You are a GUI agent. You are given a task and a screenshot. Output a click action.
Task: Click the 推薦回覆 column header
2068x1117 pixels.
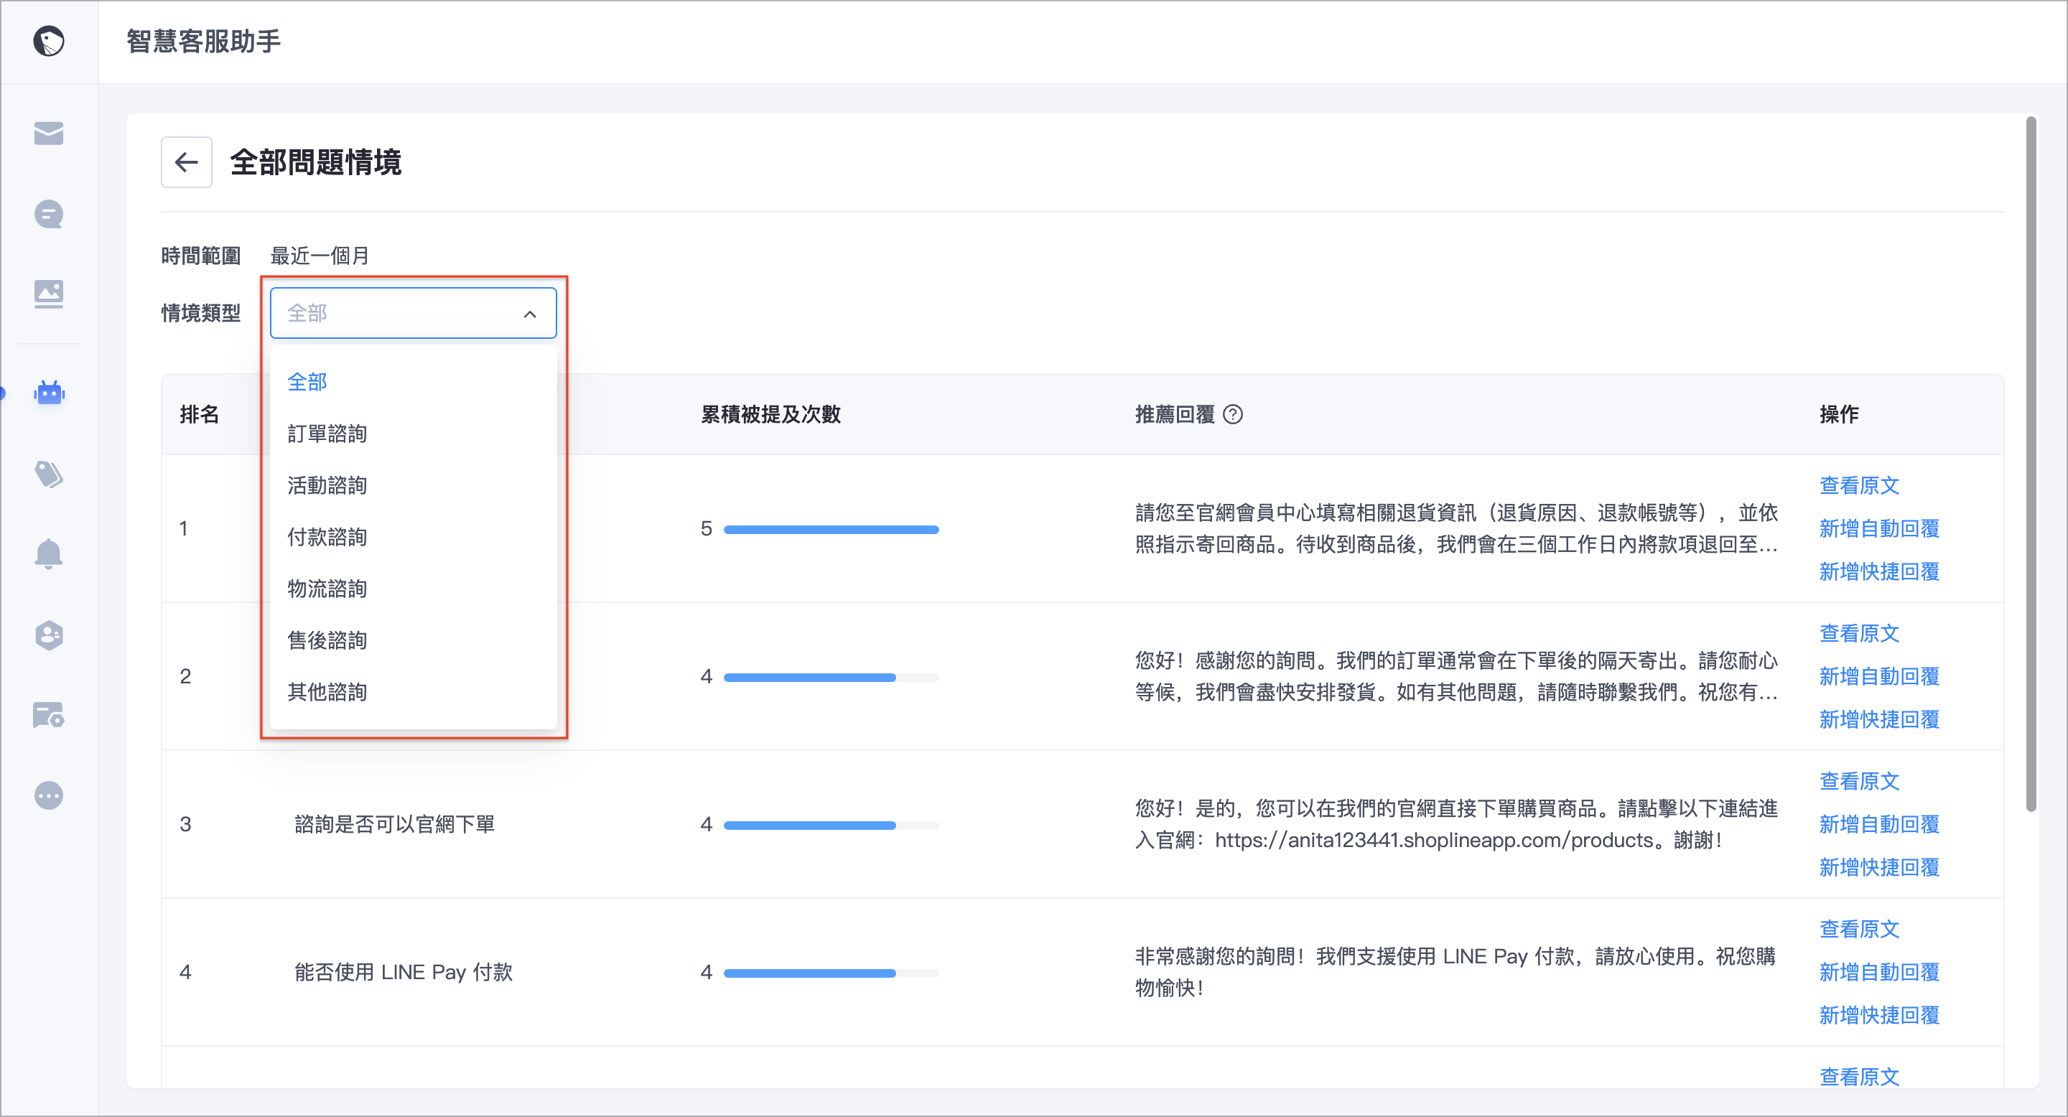pos(1175,414)
